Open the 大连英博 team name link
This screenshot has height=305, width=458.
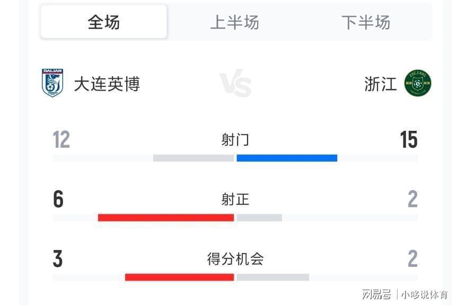click(x=107, y=84)
